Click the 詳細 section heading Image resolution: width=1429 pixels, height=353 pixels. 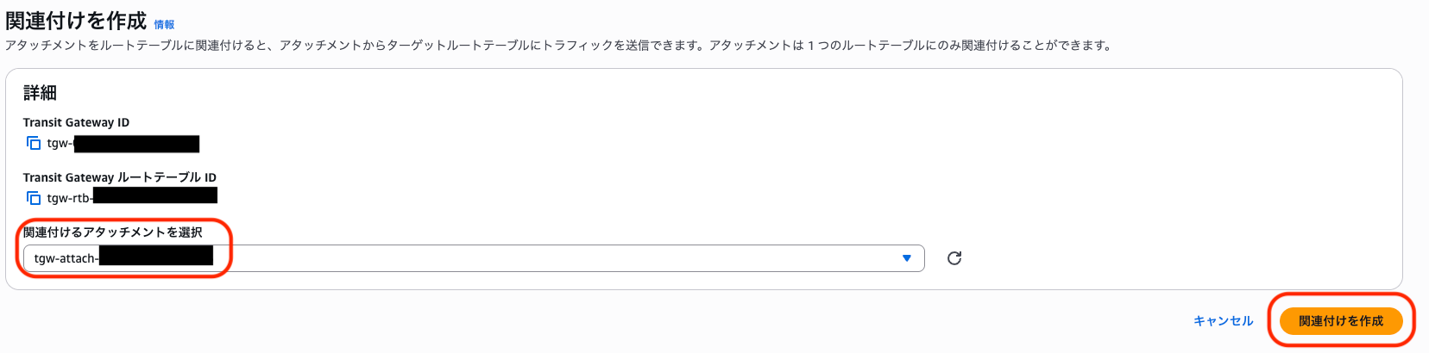pyautogui.click(x=40, y=92)
